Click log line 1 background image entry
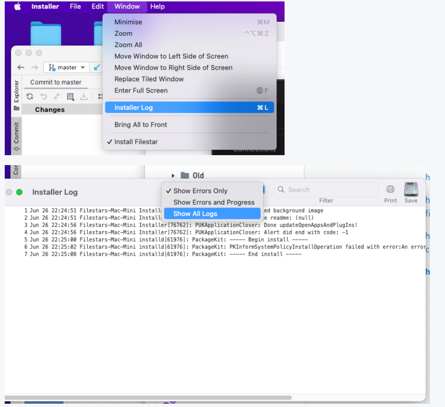 [x=173, y=210]
